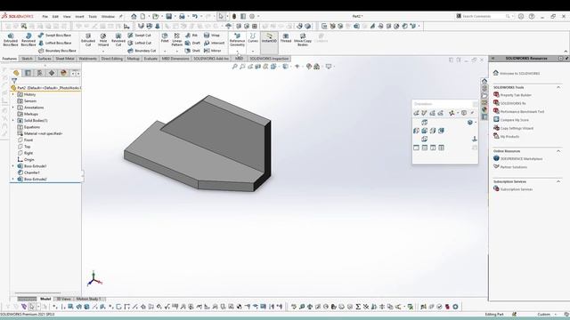Switch to the Sketch tab
The width and height of the screenshot is (570, 320).
tap(27, 59)
